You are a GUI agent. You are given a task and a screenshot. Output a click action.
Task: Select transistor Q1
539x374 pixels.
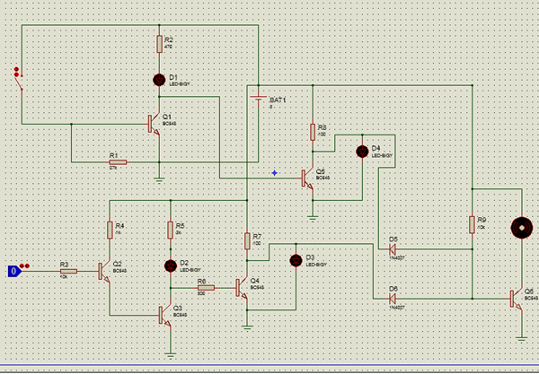tap(154, 124)
